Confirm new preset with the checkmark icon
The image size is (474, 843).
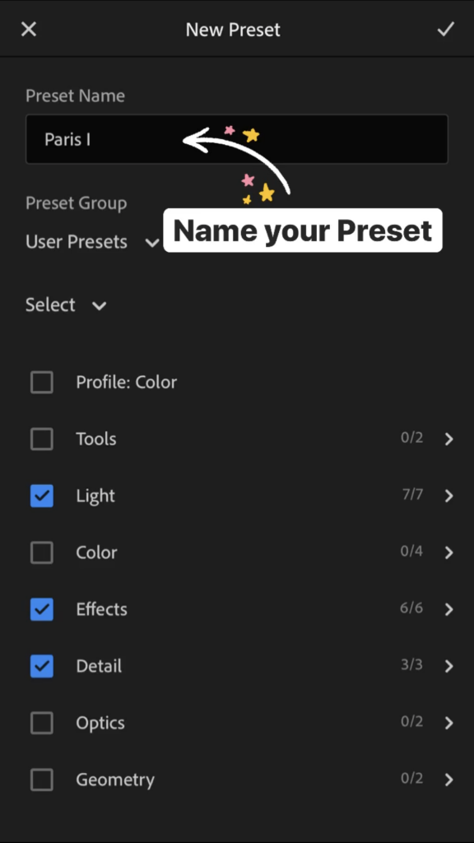[x=445, y=29]
